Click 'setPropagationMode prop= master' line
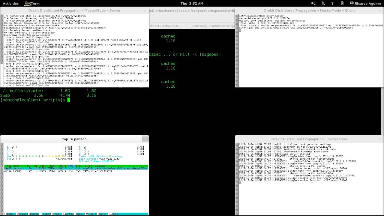The width and height of the screenshot is (384, 216). click(x=261, y=16)
